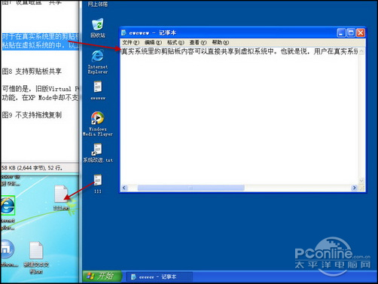Click the evevev - 记事本 window title
The height and width of the screenshot is (284, 378).
pyautogui.click(x=153, y=32)
